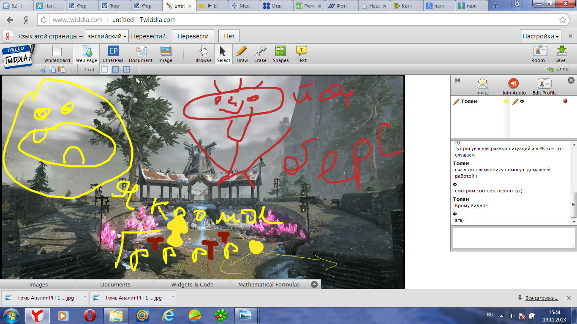Viewport: 577px width, 324px height.
Task: Open Internet Explorer from taskbar
Action: [x=169, y=315]
